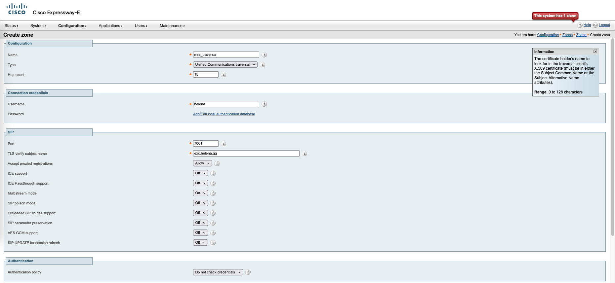Open the SIP poison mode On/Off dropdown
The height and width of the screenshot is (283, 615).
(200, 203)
